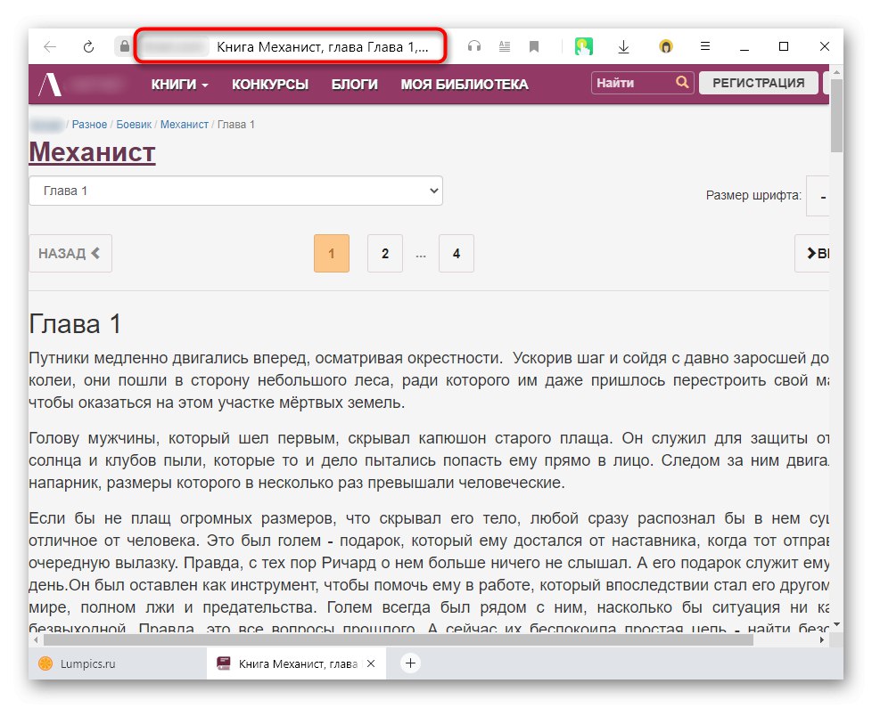Open the browser profile avatar
This screenshot has width=872, height=708.
(665, 45)
